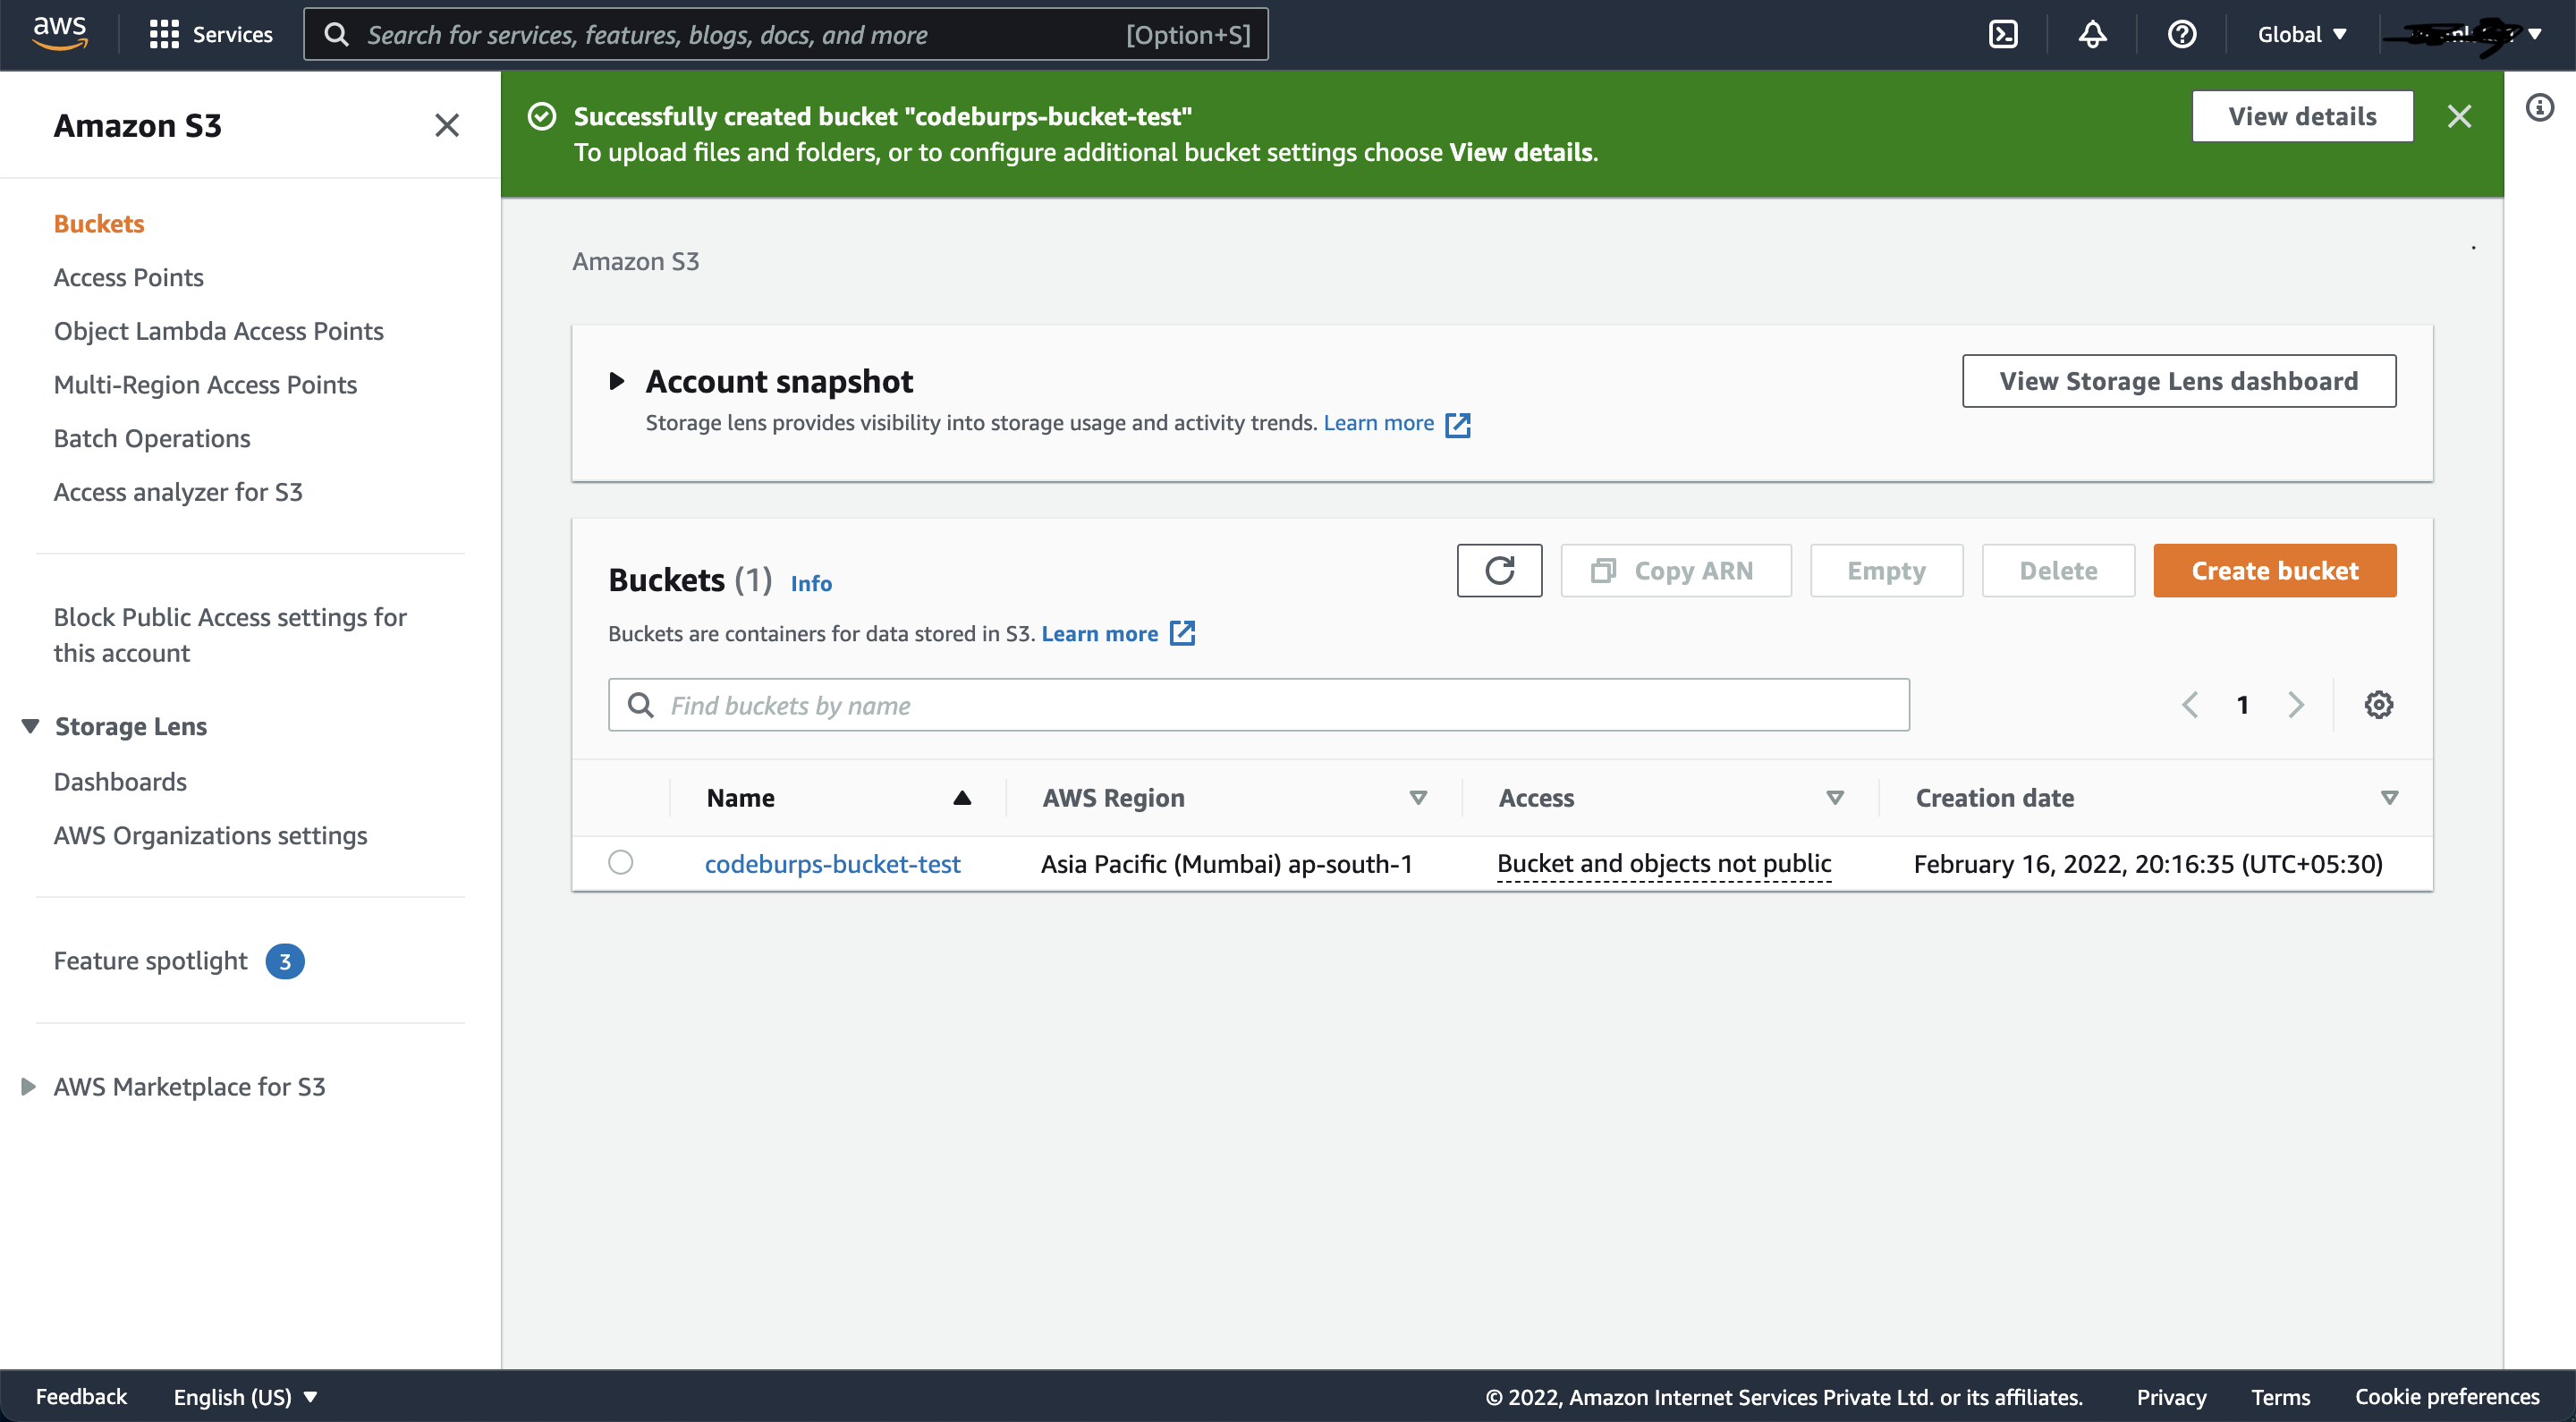Open the notifications bell
This screenshot has width=2576, height=1422.
coord(2092,35)
